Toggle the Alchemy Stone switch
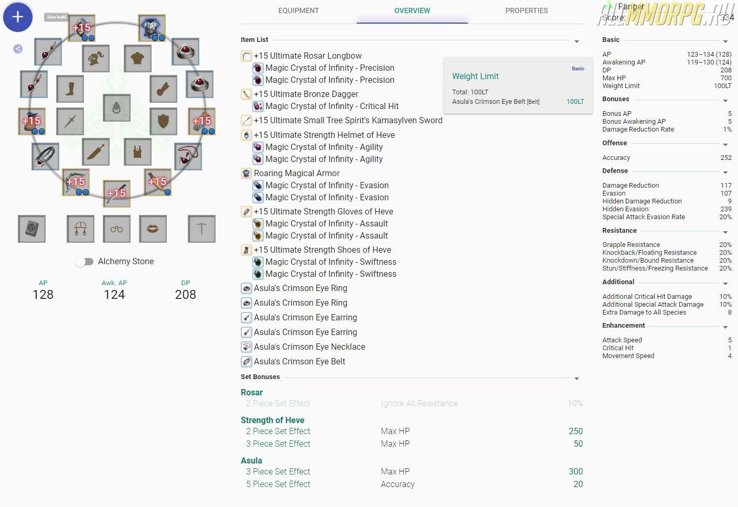Image resolution: width=738 pixels, height=507 pixels. (x=84, y=262)
